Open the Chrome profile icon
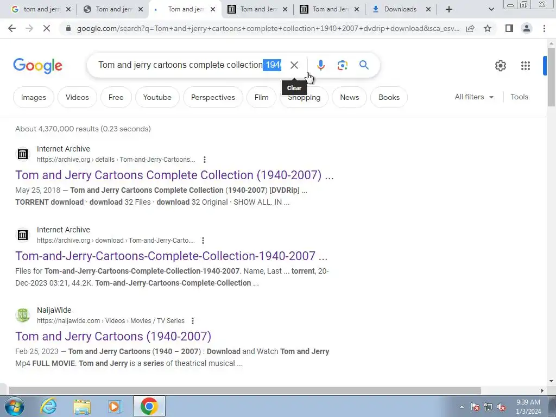 pos(527,28)
